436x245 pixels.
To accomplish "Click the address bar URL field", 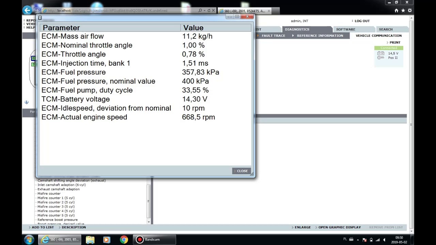I will 119,11.
